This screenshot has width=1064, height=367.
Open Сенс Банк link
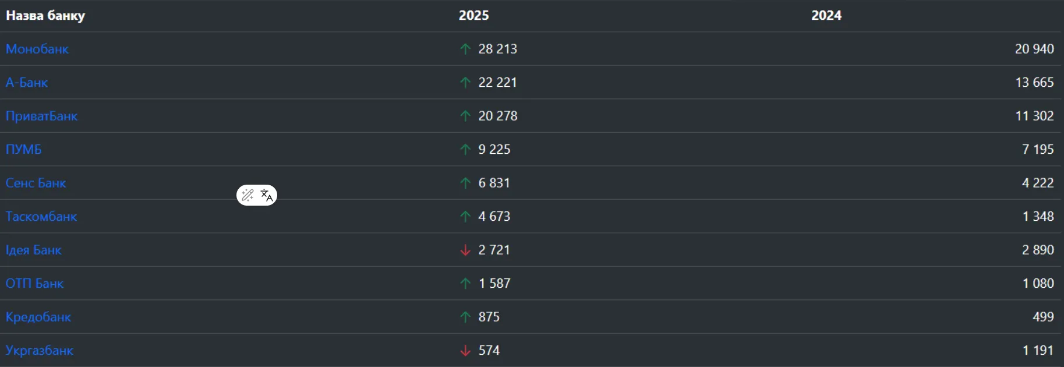(36, 183)
